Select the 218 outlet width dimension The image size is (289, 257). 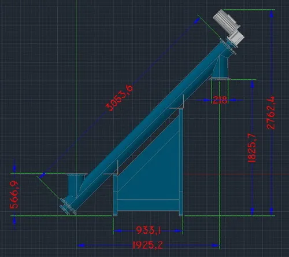point(220,100)
